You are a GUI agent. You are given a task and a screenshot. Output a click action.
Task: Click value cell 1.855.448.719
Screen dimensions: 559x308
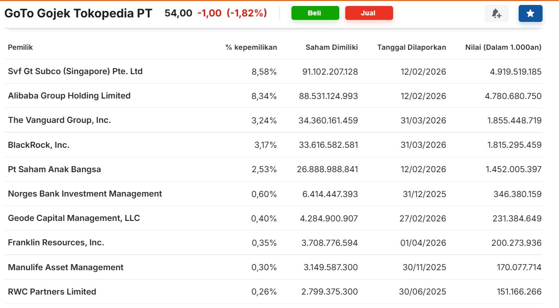point(515,120)
